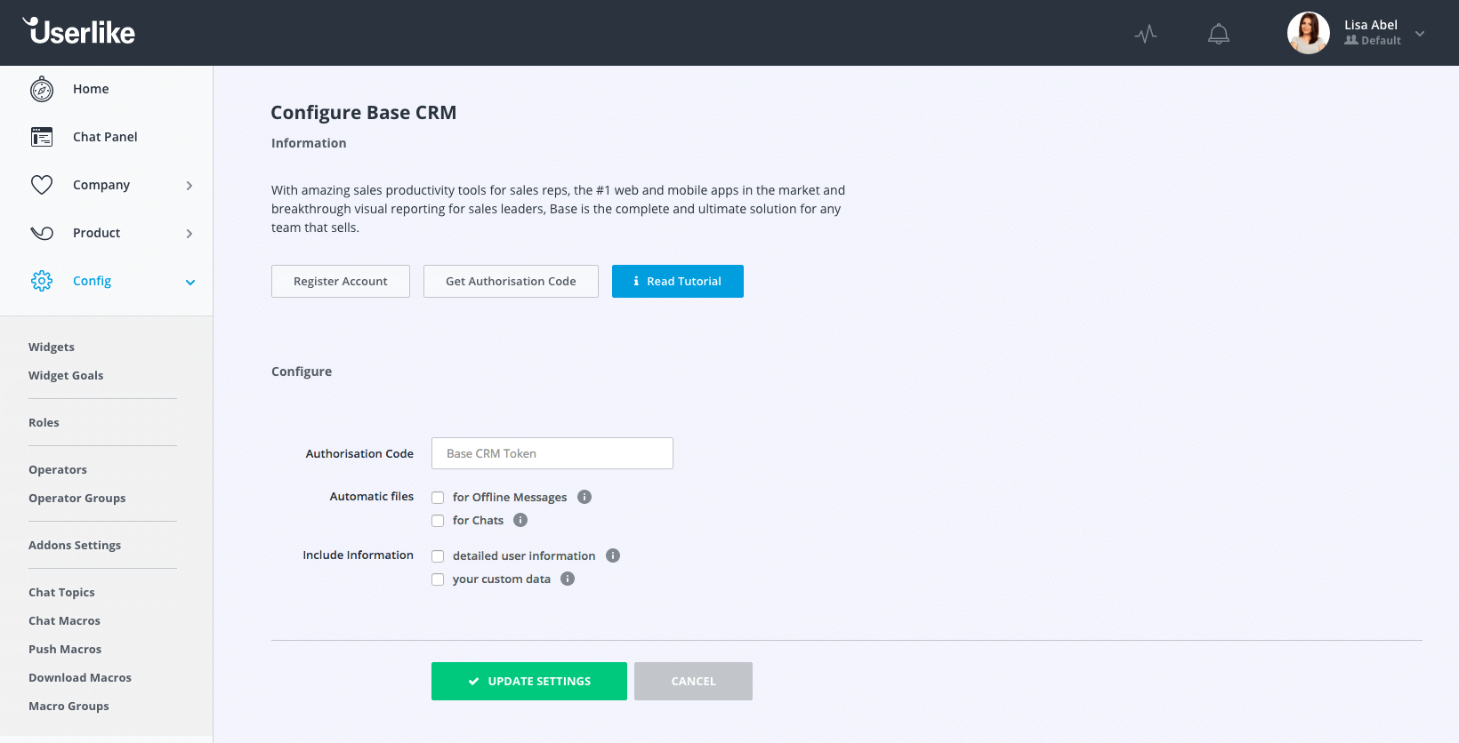Select the Config menu item

pyautogui.click(x=92, y=281)
